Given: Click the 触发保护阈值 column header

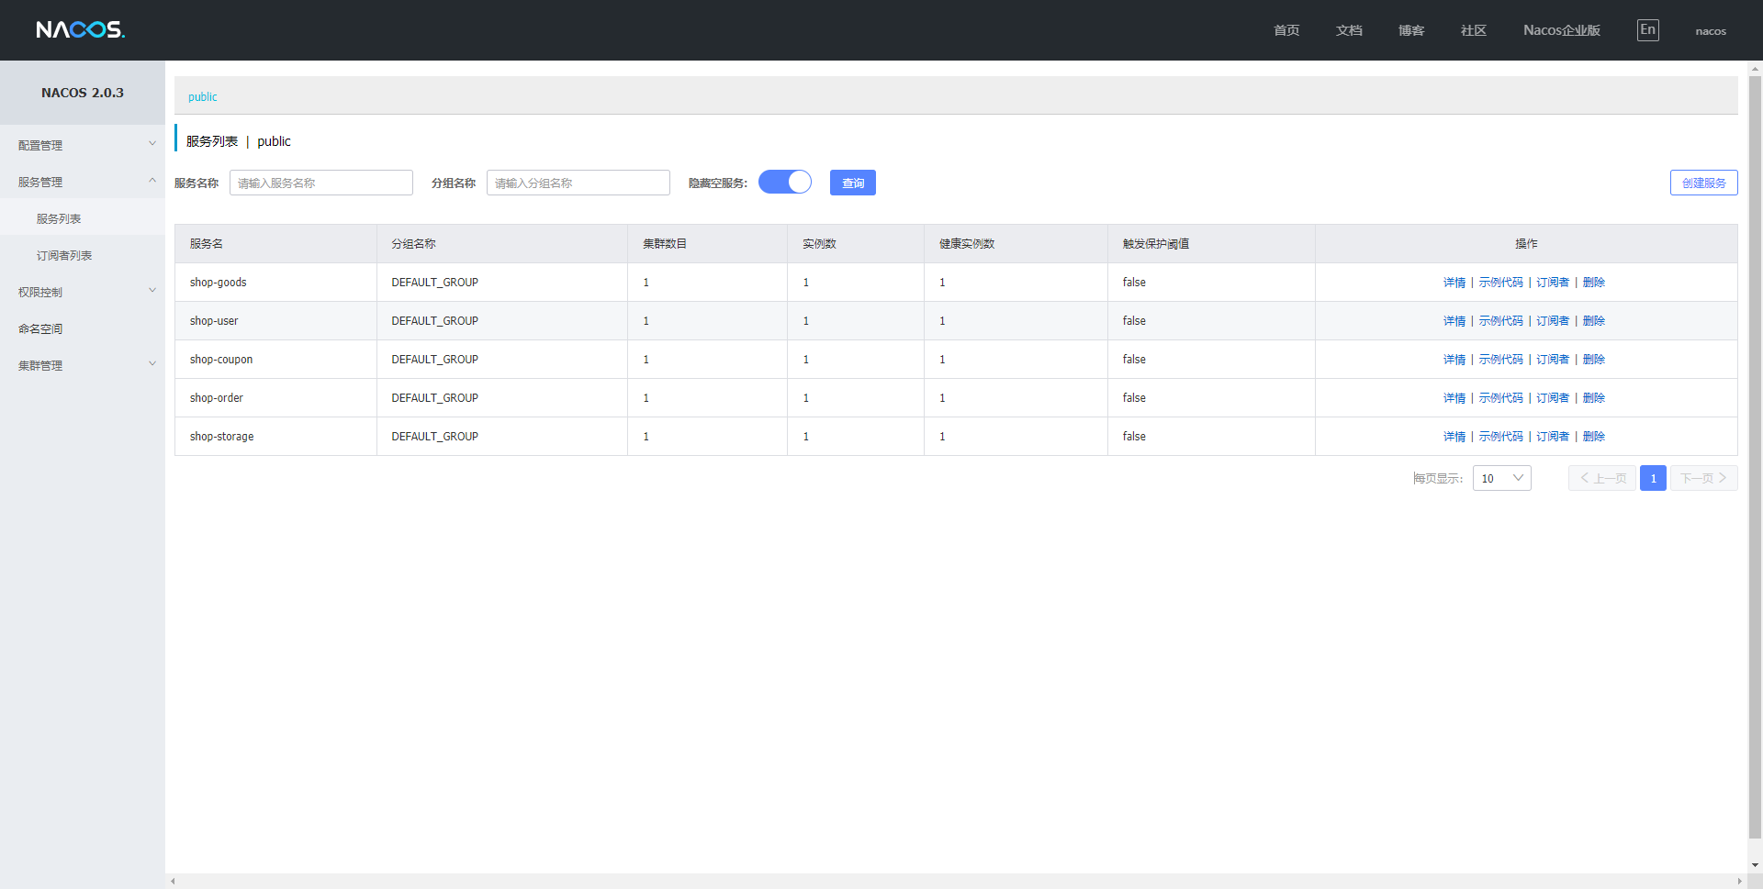Looking at the screenshot, I should coord(1211,244).
